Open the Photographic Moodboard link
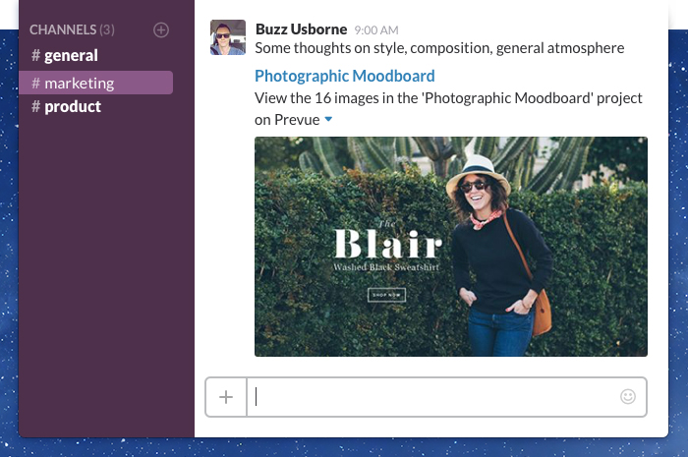688x457 pixels. point(344,76)
